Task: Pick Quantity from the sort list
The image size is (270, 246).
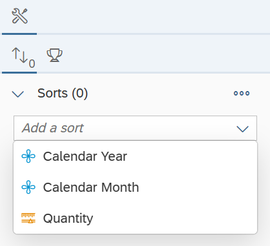Action: [x=135, y=218]
